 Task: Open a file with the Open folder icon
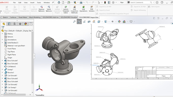tap(69, 3)
